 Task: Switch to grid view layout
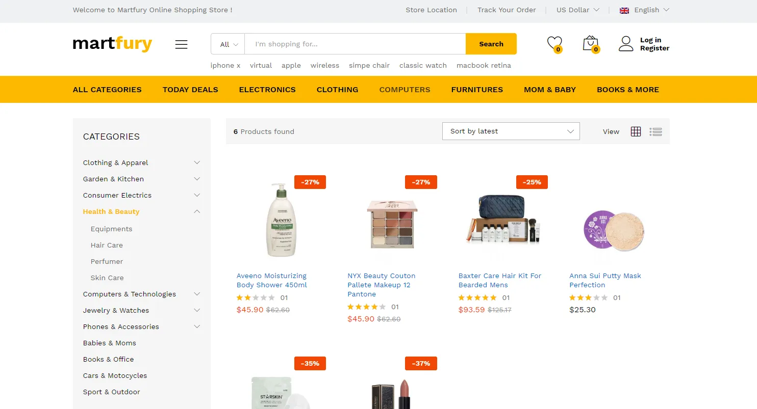pos(636,131)
